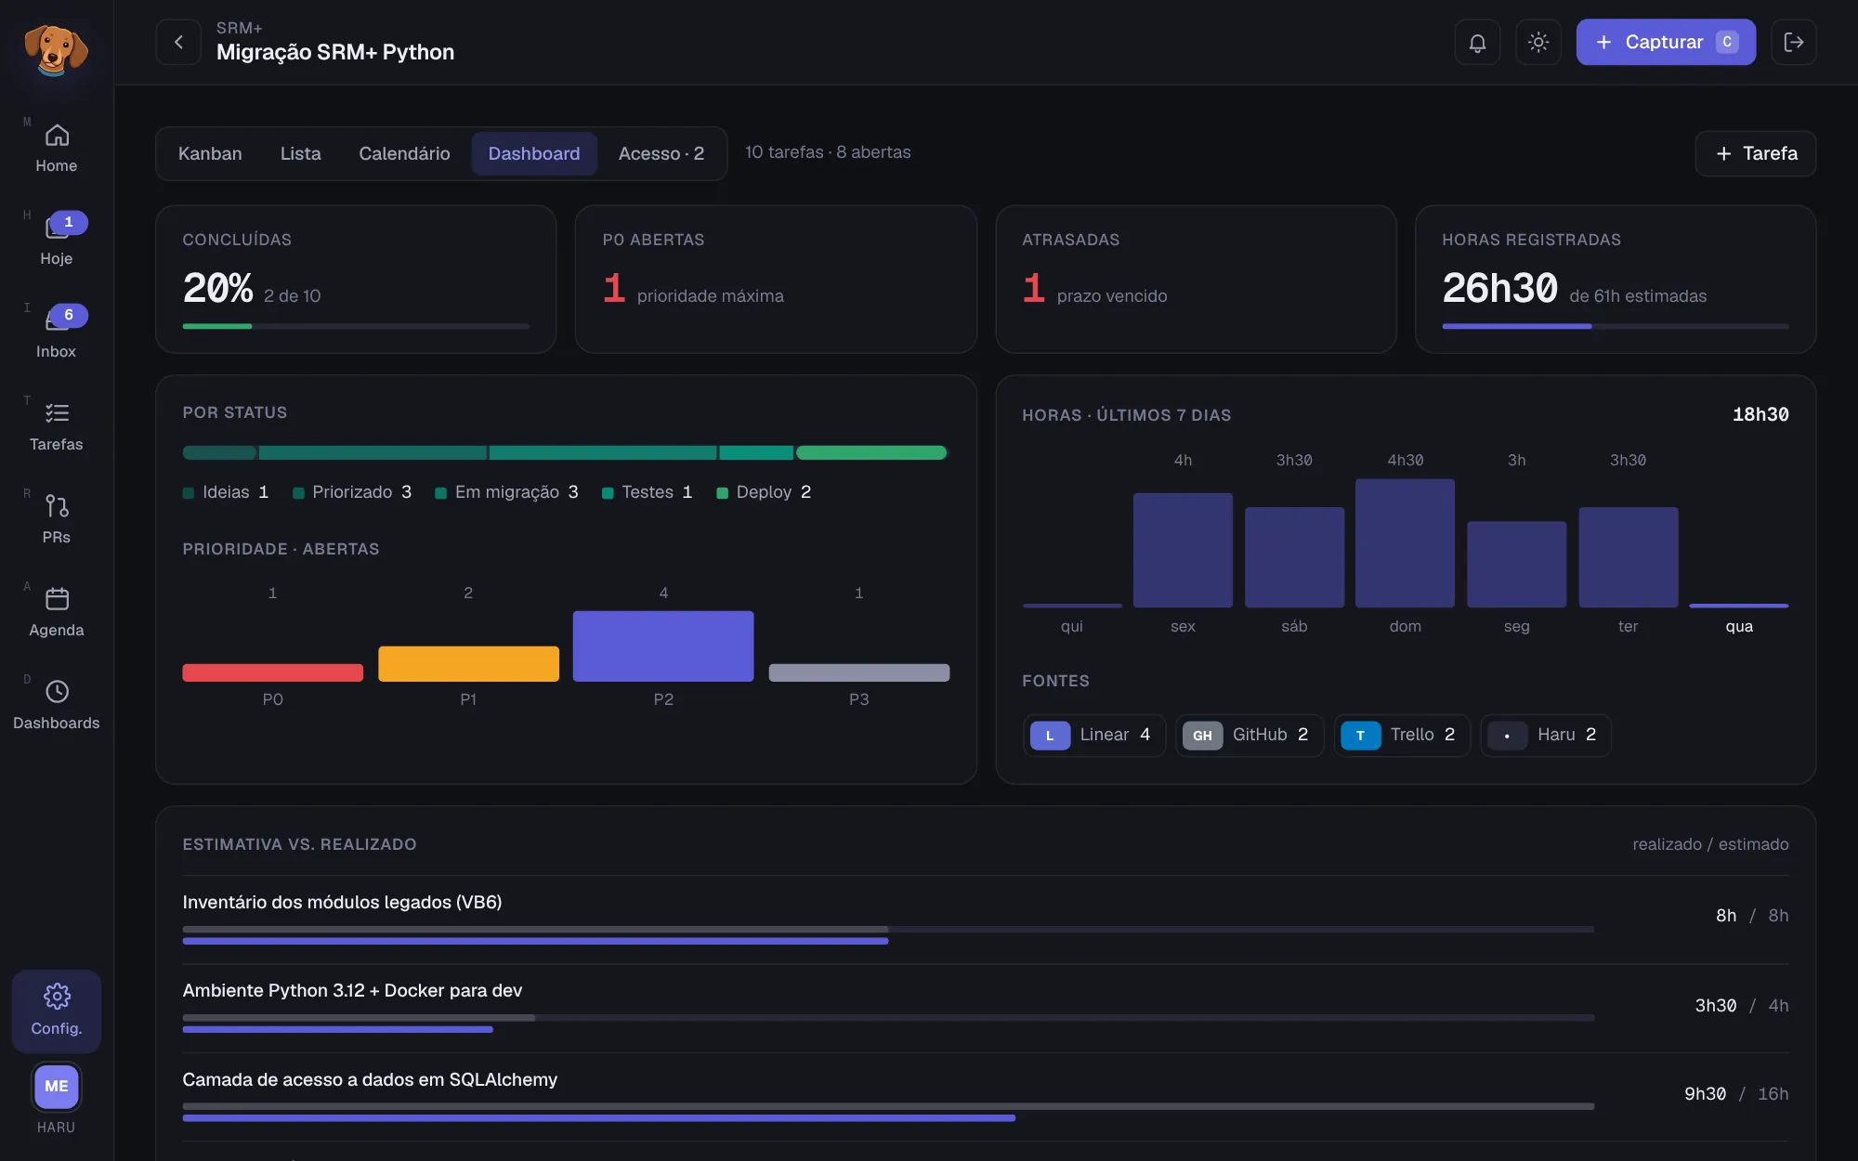Click the Haru source chip
1858x1161 pixels.
1546,736
